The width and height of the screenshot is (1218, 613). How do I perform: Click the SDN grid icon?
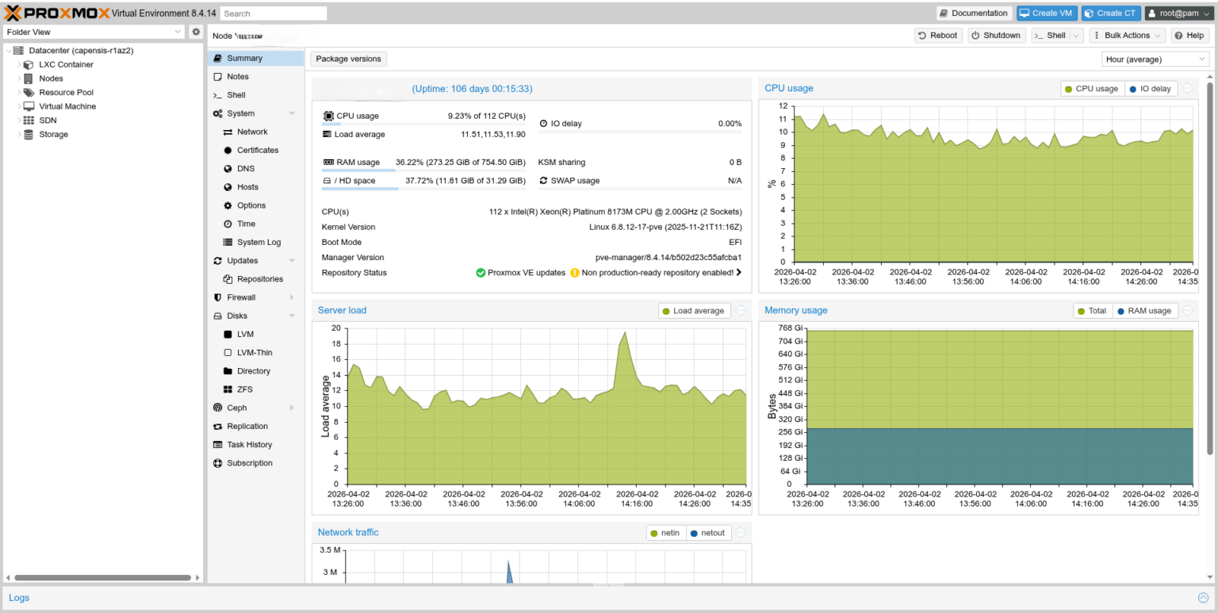tap(29, 121)
